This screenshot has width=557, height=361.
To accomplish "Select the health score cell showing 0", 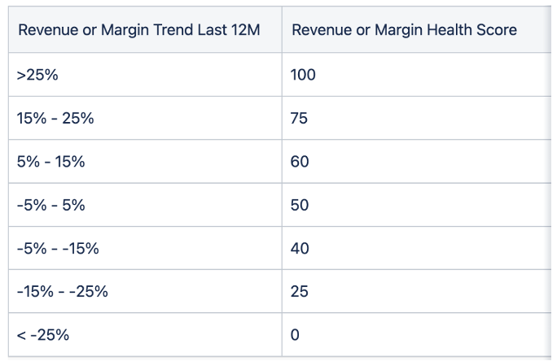I will point(416,334).
